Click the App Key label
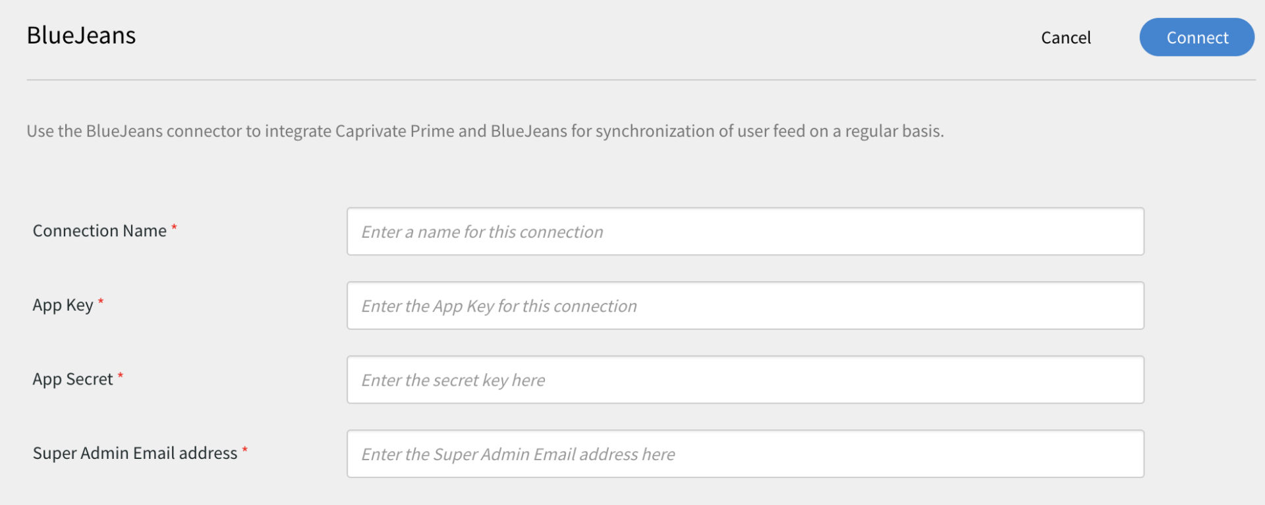Image resolution: width=1265 pixels, height=505 pixels. point(63,306)
